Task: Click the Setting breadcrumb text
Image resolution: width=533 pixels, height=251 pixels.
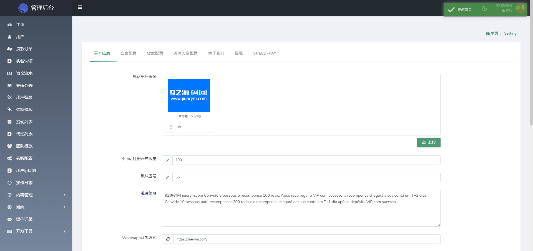Action: [510, 33]
